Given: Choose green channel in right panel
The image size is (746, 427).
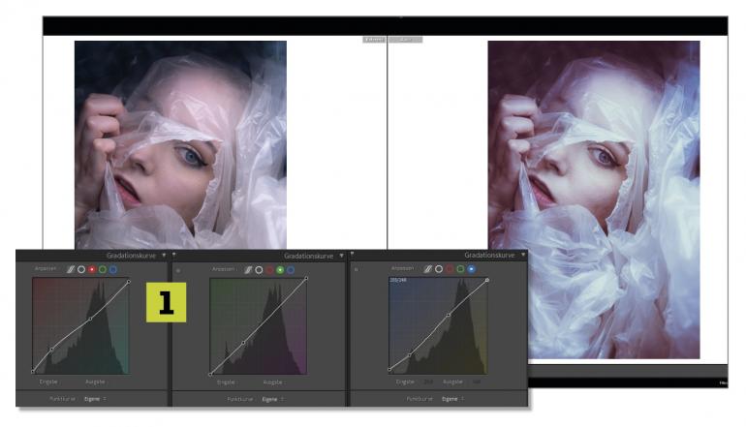Looking at the screenshot, I should point(460,269).
